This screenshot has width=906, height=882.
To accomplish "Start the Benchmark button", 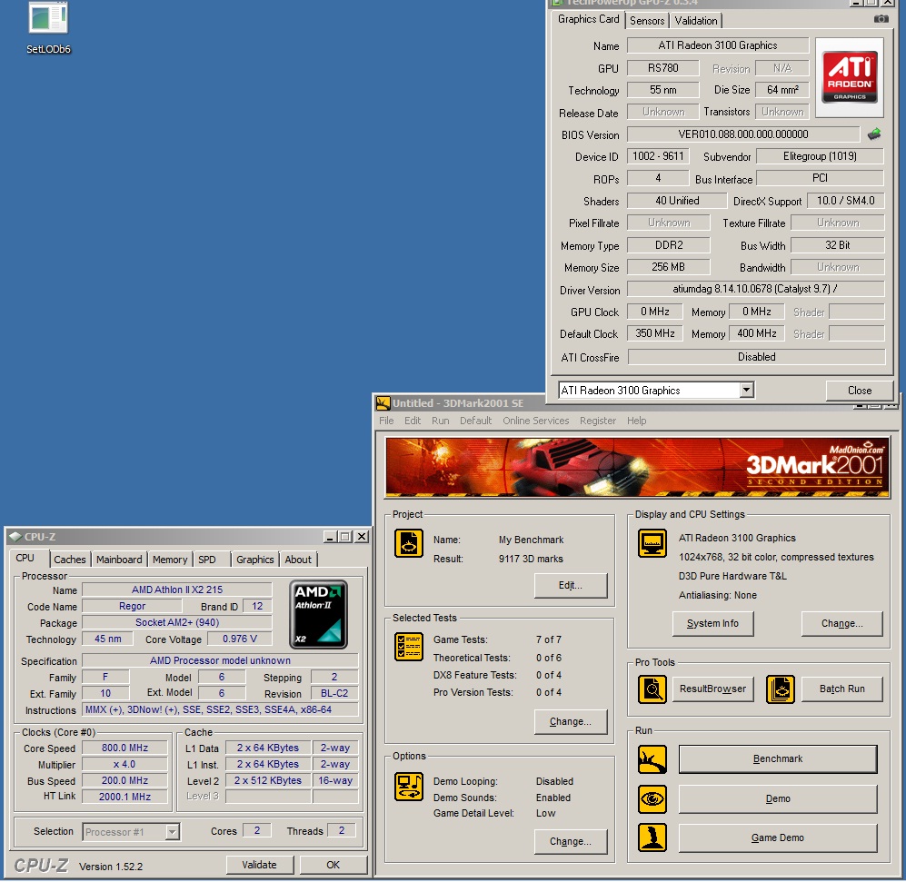I will tap(778, 759).
